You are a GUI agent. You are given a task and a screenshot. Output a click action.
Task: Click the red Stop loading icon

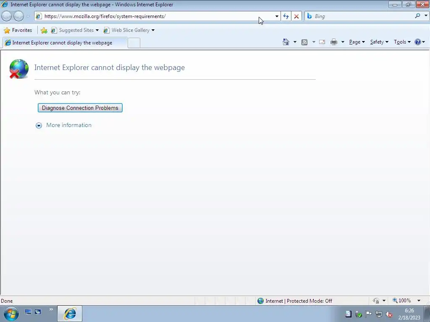(296, 16)
